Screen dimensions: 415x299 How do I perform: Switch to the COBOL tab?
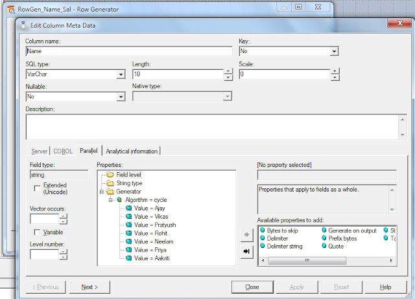coord(63,151)
